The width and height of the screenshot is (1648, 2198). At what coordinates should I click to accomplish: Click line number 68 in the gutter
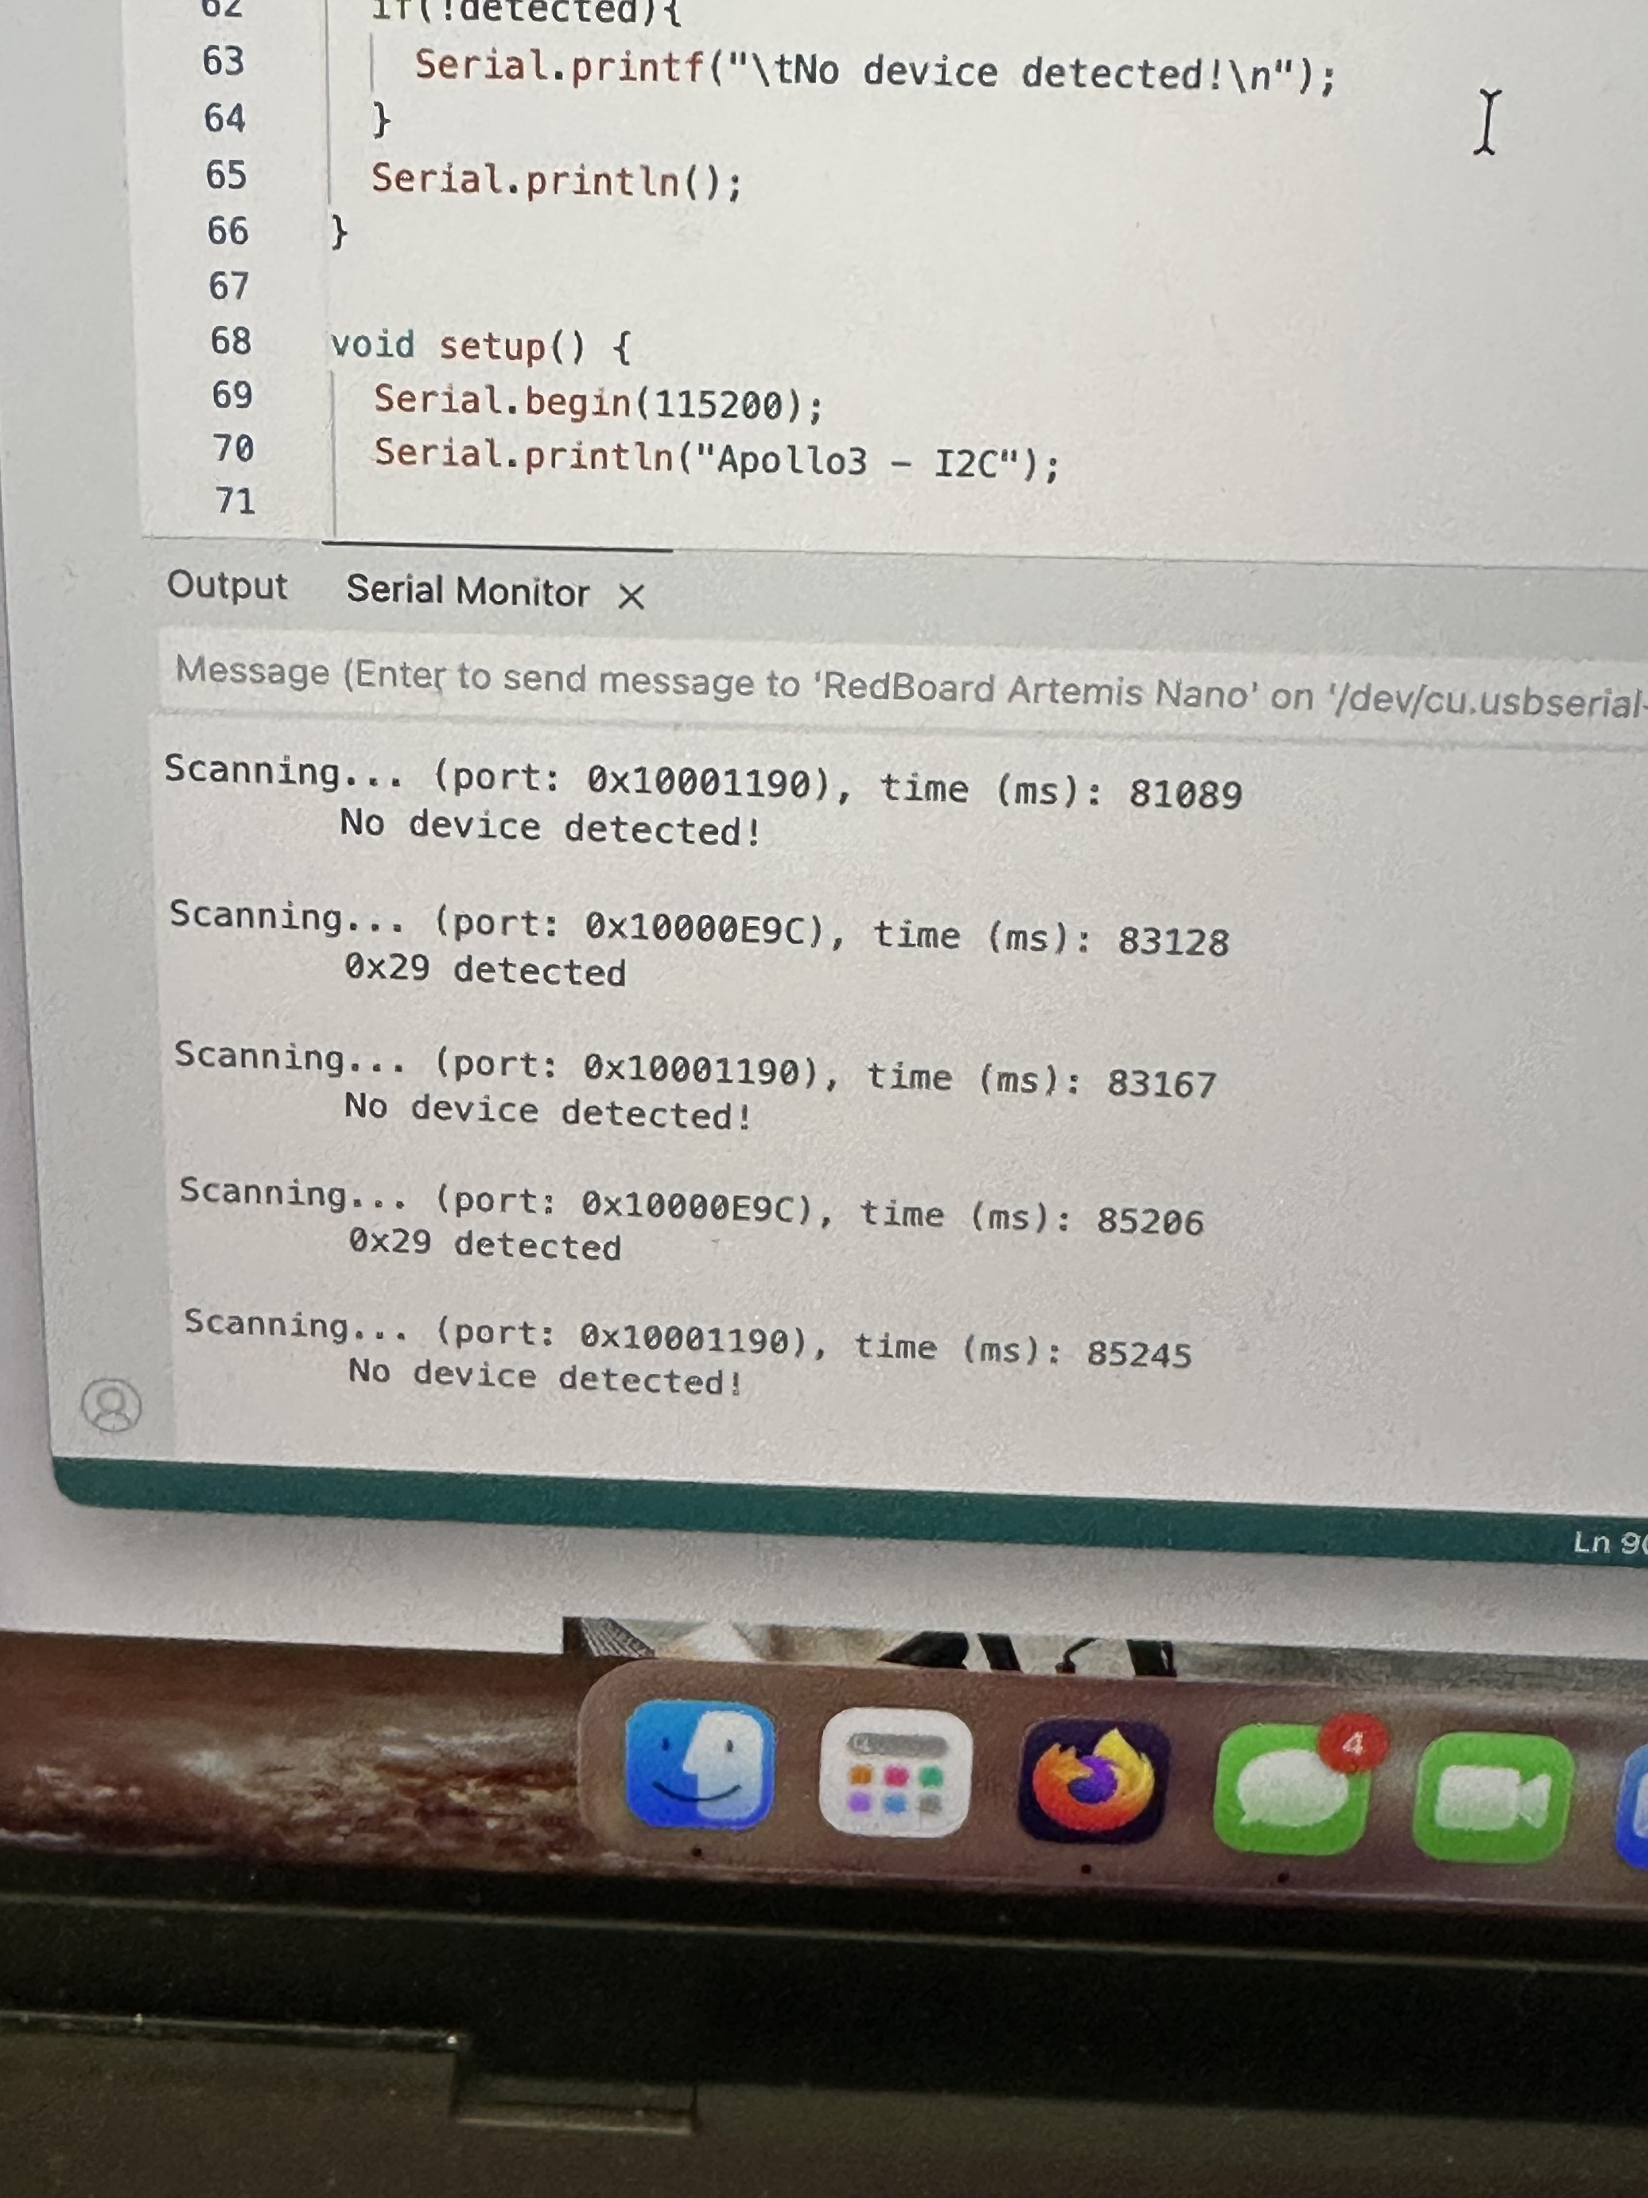coord(231,342)
